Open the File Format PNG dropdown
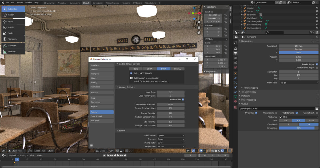Screen dimensions: 320x168 pyautogui.click(x=299, y=117)
